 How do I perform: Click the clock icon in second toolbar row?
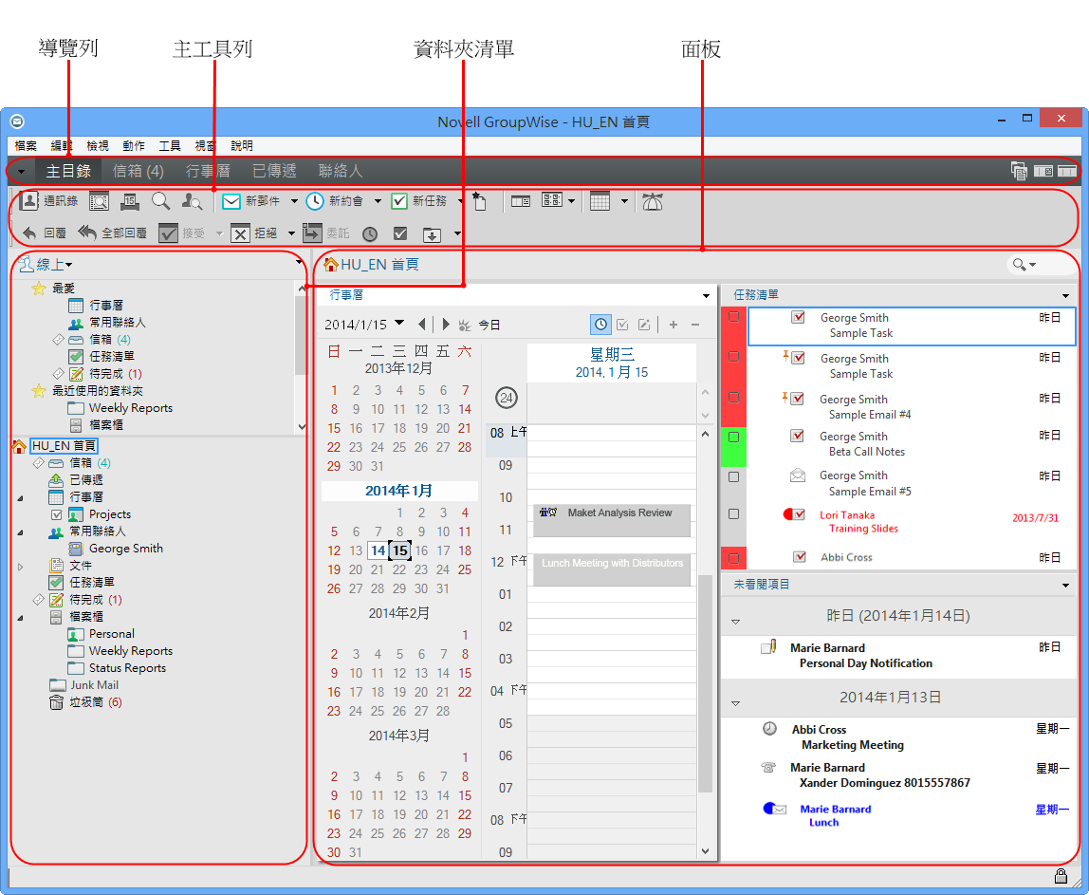(x=370, y=234)
